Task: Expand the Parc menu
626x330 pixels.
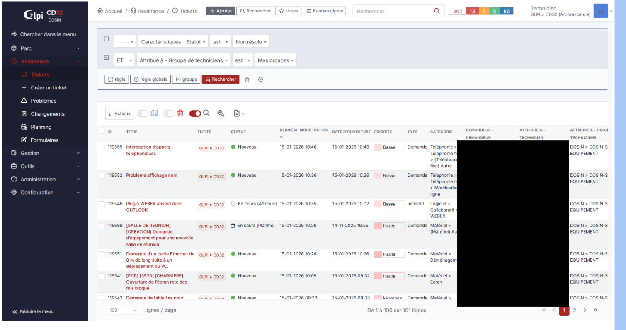Action: tap(45, 48)
